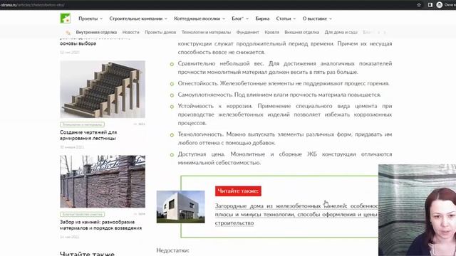The image size is (456, 256).
Task: Open the stone fence article thumbnail
Action: point(103,181)
